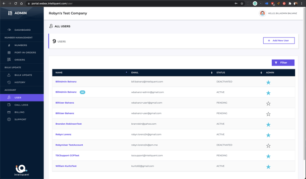Toggle admin star for BillUser Balvanz wbalvanz+user1
The width and height of the screenshot is (306, 179).
[x=268, y=104]
